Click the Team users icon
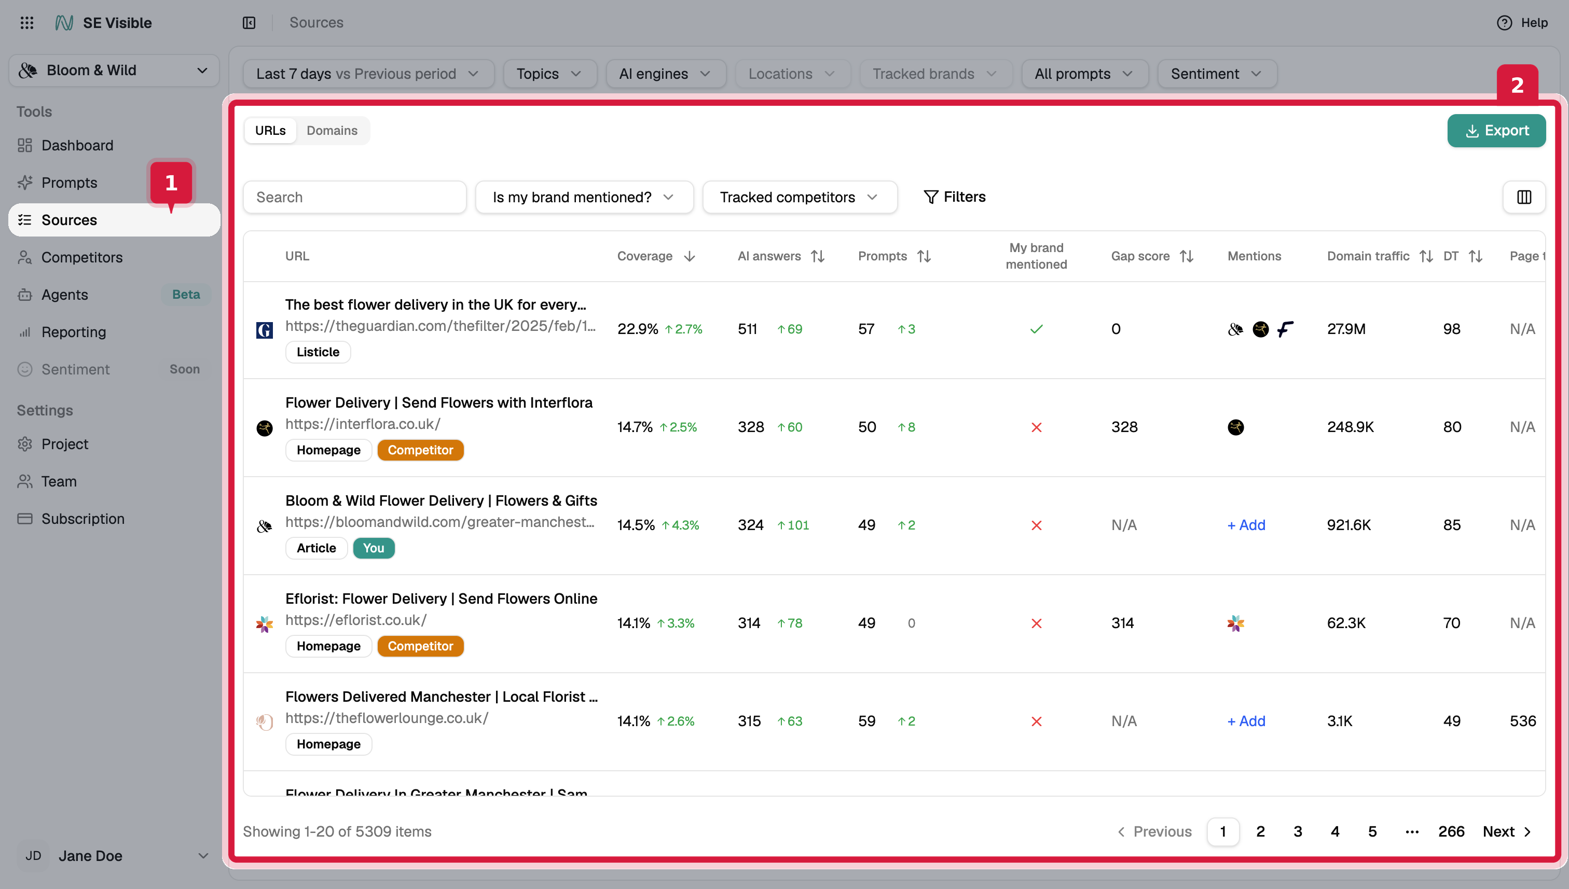 25,481
